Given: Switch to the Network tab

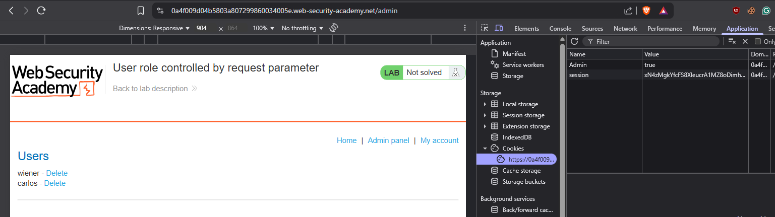Looking at the screenshot, I should [x=625, y=29].
